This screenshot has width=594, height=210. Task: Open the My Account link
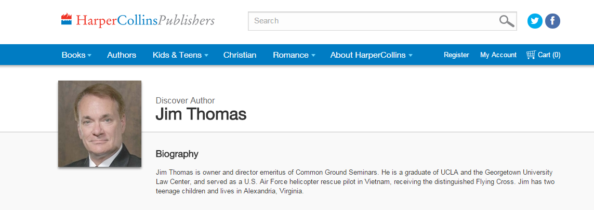498,55
